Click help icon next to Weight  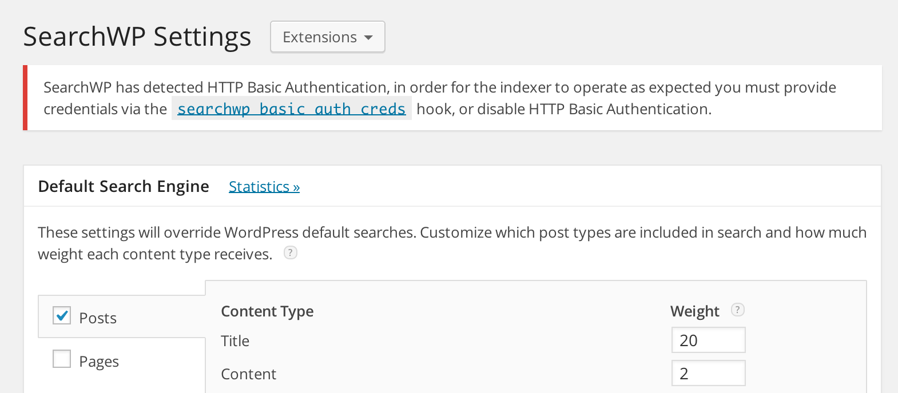[738, 310]
